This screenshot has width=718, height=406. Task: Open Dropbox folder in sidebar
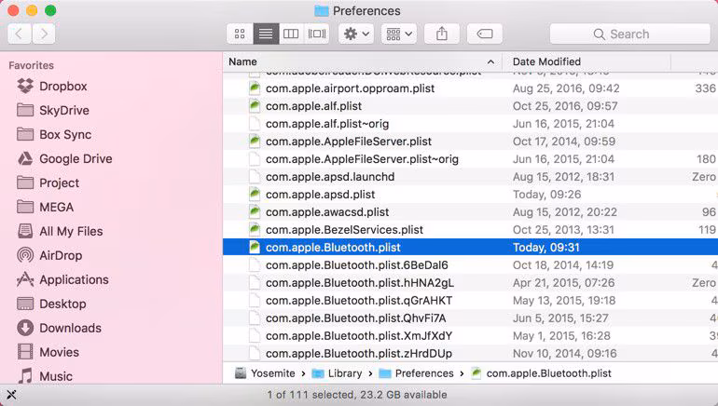[x=62, y=86]
